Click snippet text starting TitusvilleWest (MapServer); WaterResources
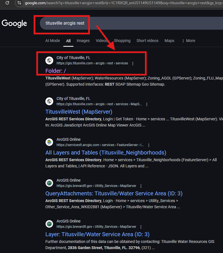The height and width of the screenshot is (253, 223). pos(134,81)
